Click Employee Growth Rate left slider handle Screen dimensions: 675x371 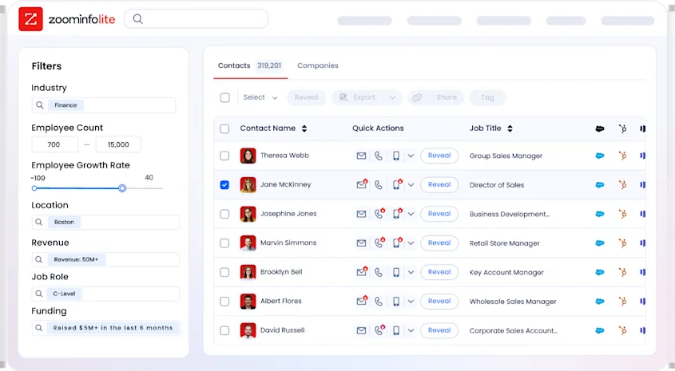(x=34, y=188)
